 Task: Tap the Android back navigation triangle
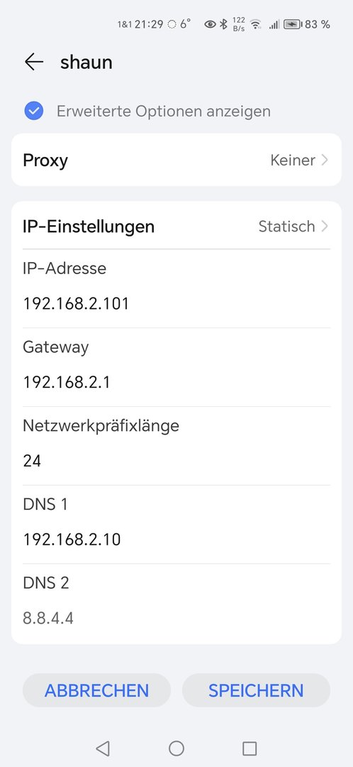click(x=103, y=749)
